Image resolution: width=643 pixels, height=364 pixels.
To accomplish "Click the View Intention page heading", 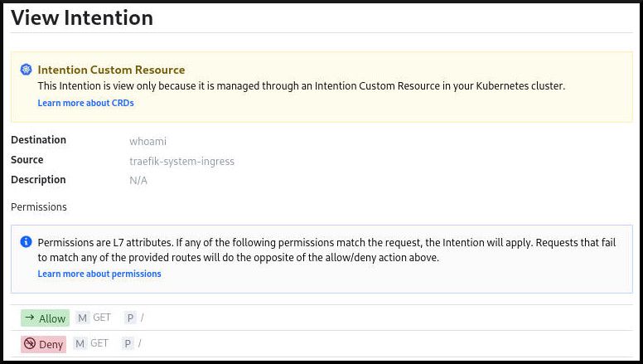I will click(x=82, y=17).
